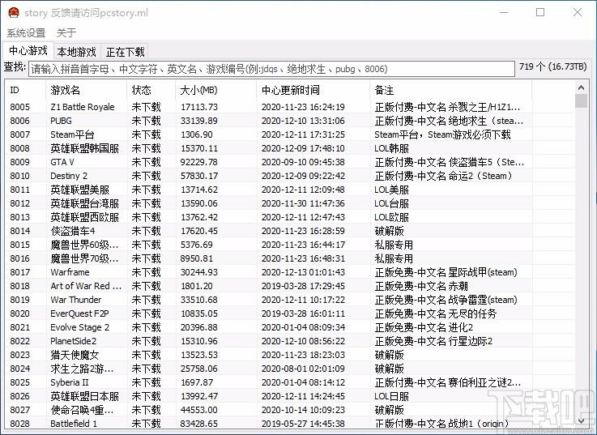Click the note 正版免费-中文名 进化2
Screen dimensions: 597x435
click(x=424, y=327)
